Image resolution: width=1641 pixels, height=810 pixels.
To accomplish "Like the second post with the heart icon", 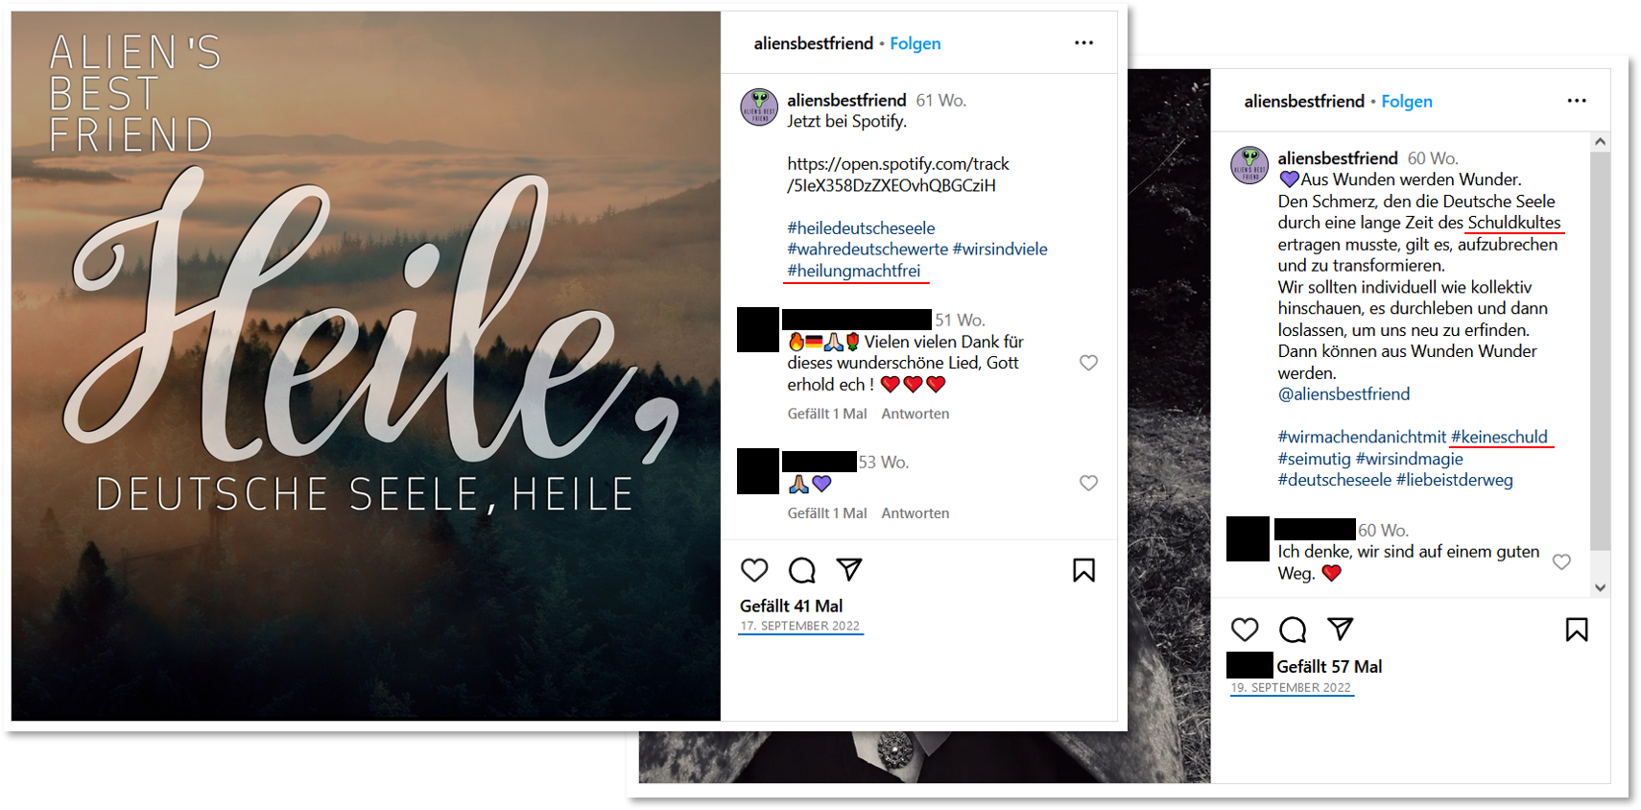I will 1245,630.
